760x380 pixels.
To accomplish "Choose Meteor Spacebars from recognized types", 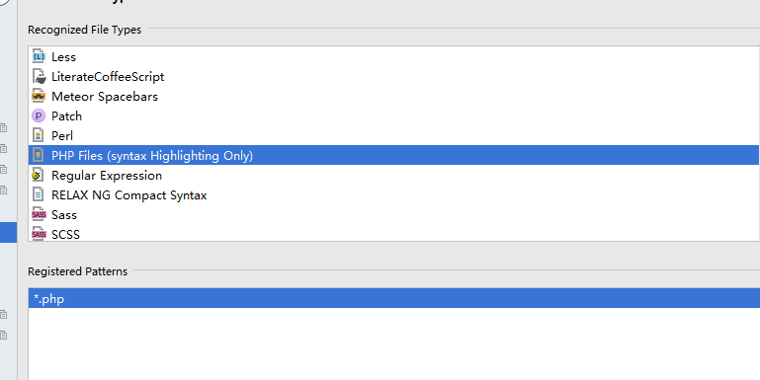I will click(x=393, y=97).
